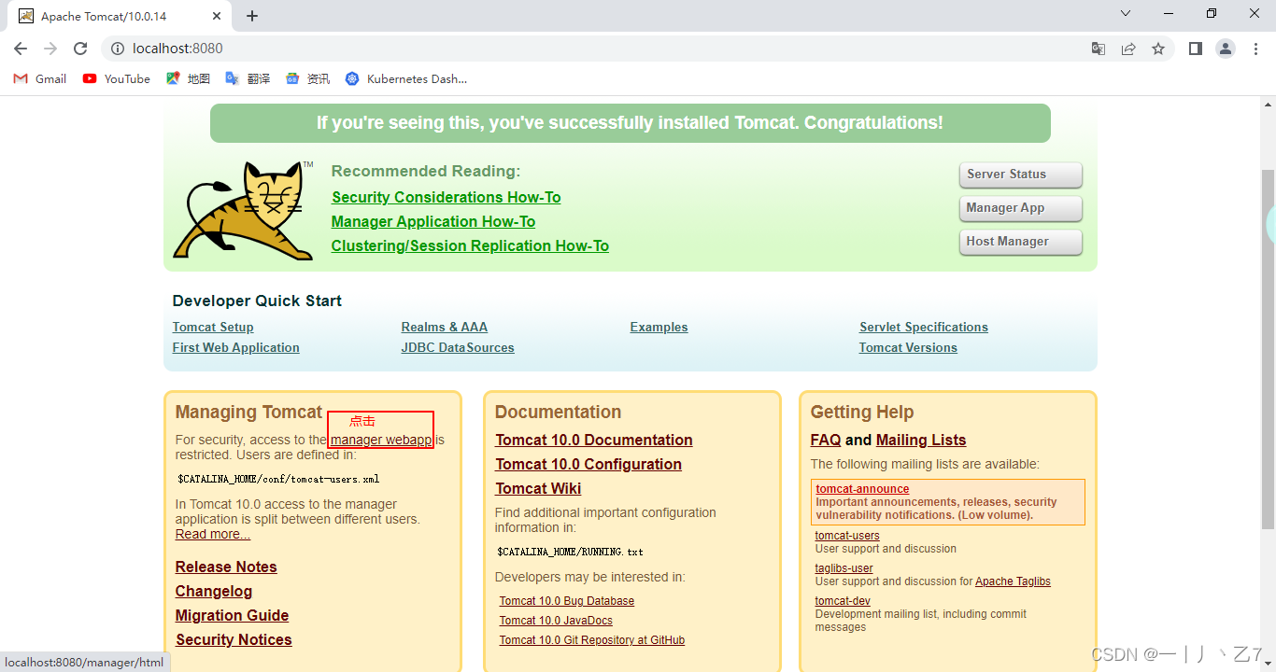Viewport: 1276px width, 672px height.
Task: Open the Examples link
Action: pos(659,327)
